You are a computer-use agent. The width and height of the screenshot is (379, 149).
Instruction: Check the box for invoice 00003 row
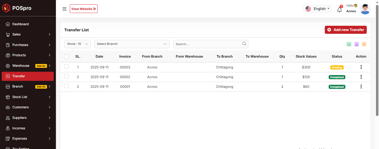pos(66,67)
